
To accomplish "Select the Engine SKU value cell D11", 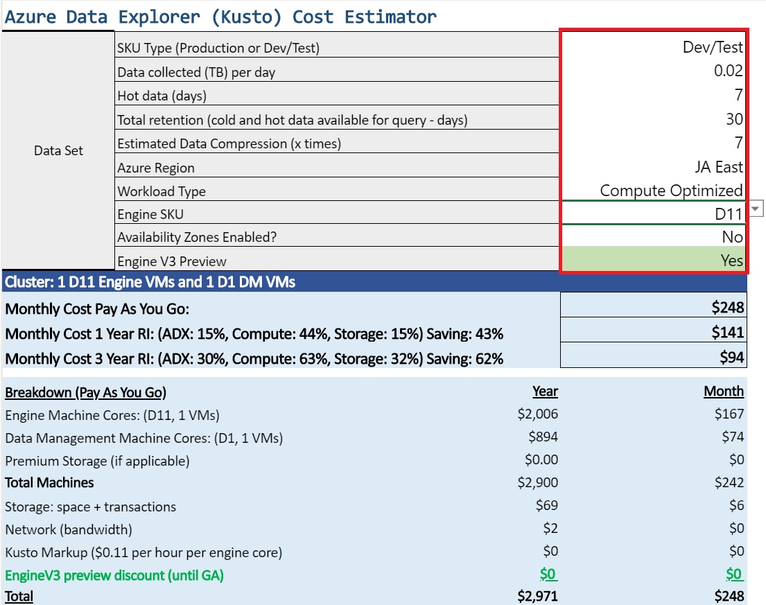I will [x=654, y=213].
